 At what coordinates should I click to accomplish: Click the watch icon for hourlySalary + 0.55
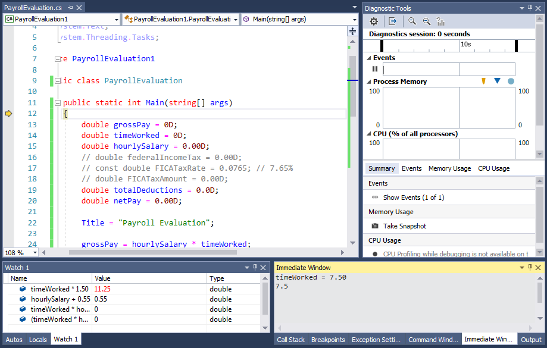tap(23, 299)
